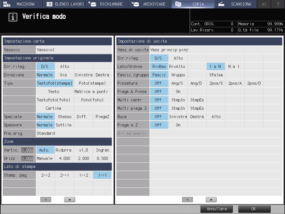Select Testo original type
This screenshot has width=285, height=214.
coord(55,92)
